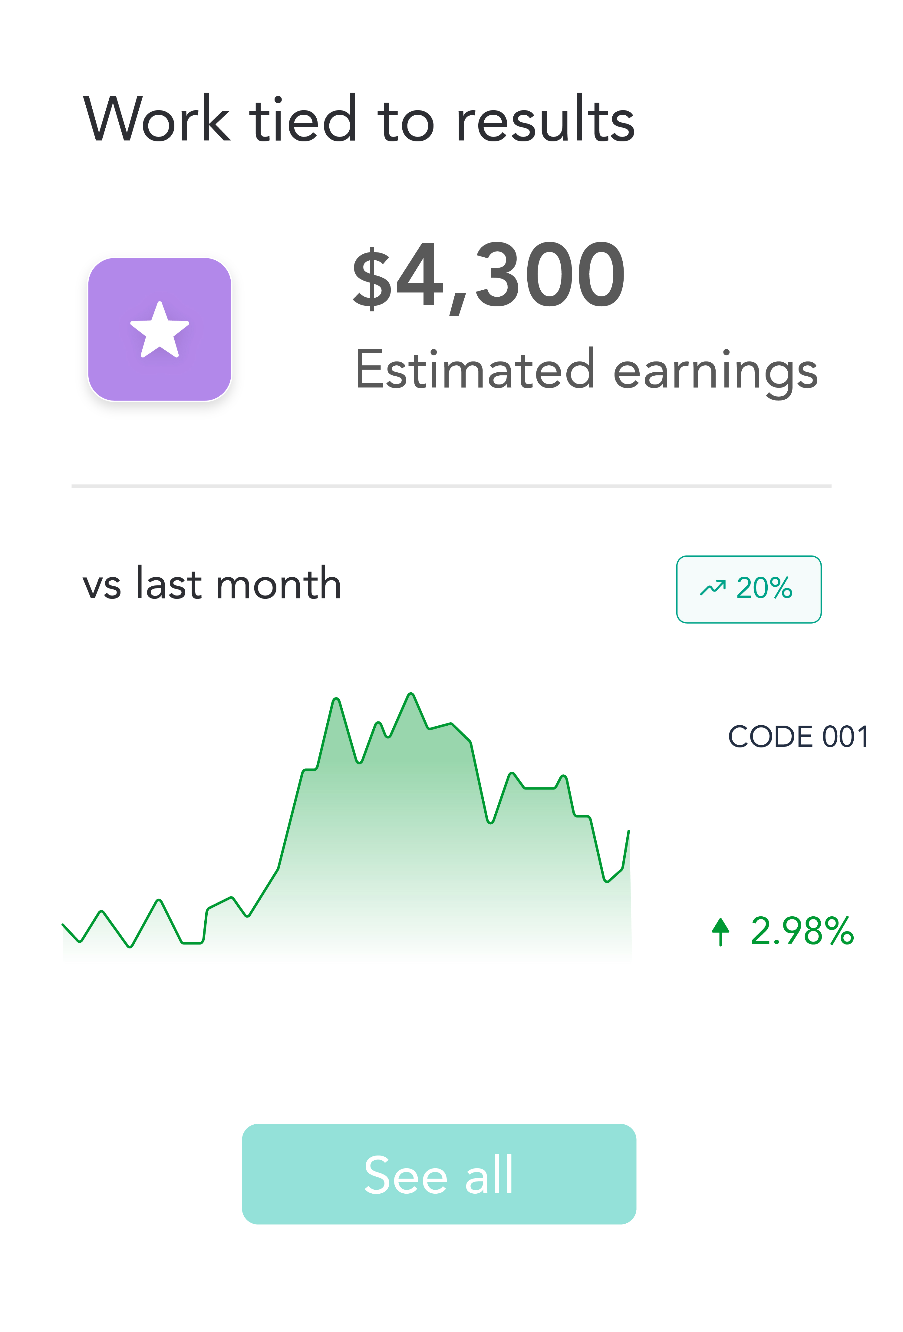903x1332 pixels.
Task: Click the word results in the heading
Action: [x=545, y=119]
